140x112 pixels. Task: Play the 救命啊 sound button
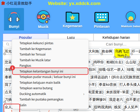[x=107, y=51]
